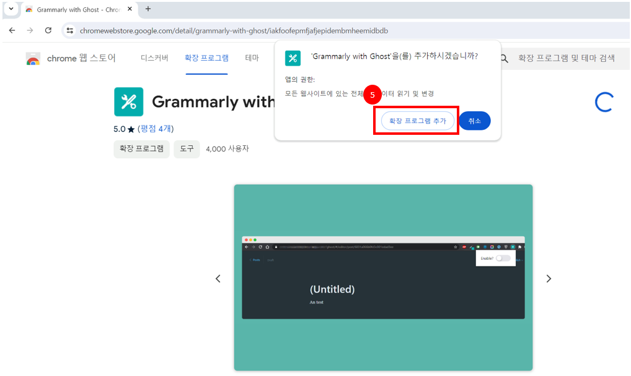Screen dimensions: 631x376
Task: Click the search magnifier icon
Action: (x=504, y=59)
